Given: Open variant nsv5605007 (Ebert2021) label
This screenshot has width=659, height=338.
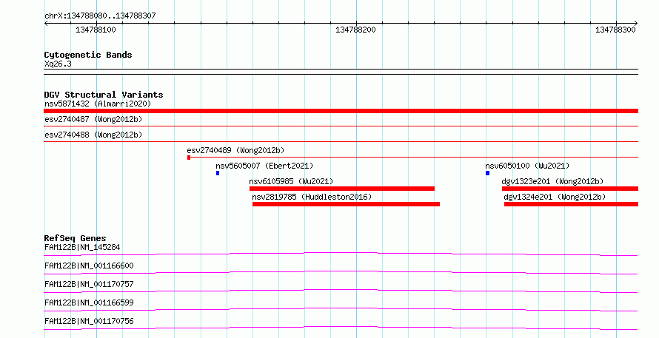Looking at the screenshot, I should 264,166.
